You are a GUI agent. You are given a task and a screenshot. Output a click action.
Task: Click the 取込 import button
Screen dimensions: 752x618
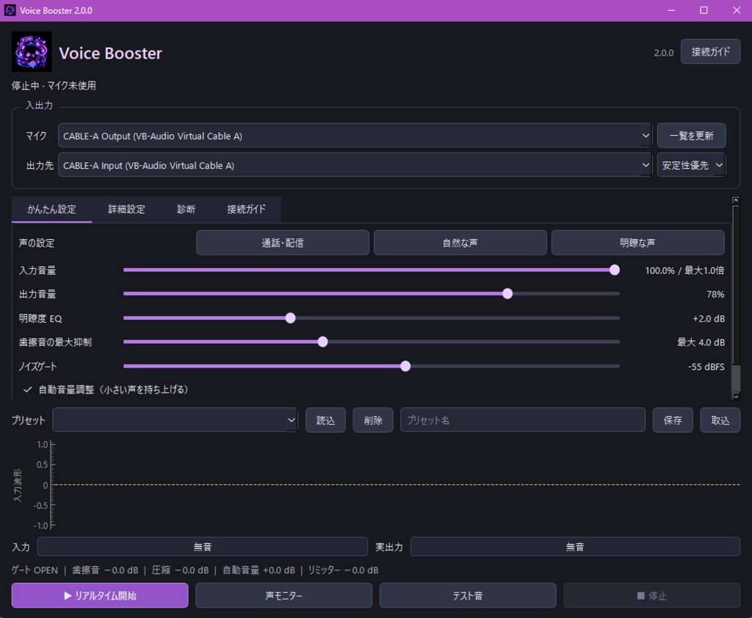[x=720, y=421]
